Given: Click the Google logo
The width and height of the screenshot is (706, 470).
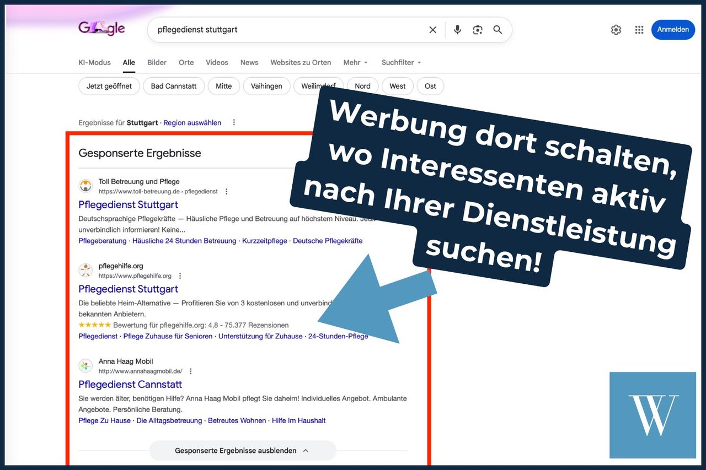Looking at the screenshot, I should pyautogui.click(x=101, y=29).
